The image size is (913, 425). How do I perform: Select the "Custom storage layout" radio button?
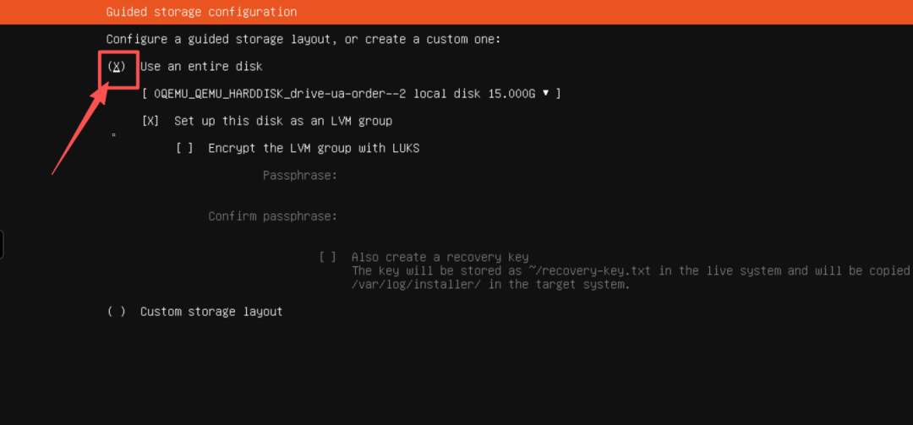117,312
